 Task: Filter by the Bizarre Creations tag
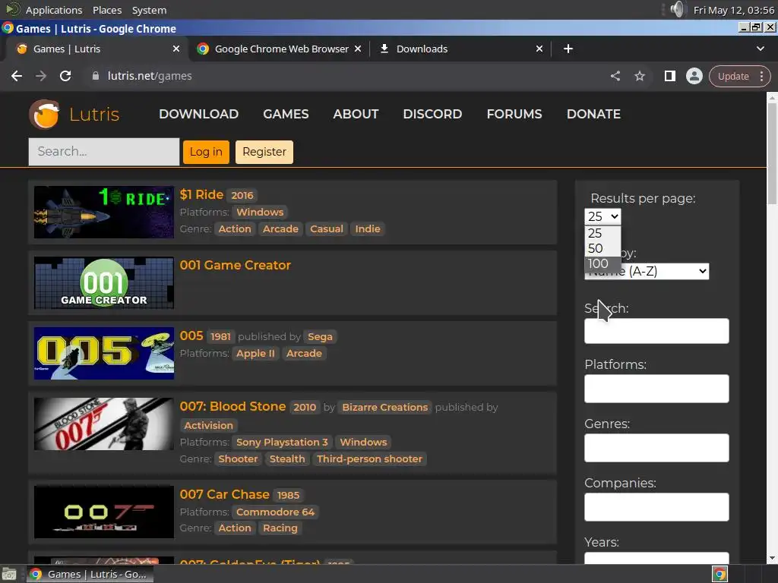tap(385, 408)
